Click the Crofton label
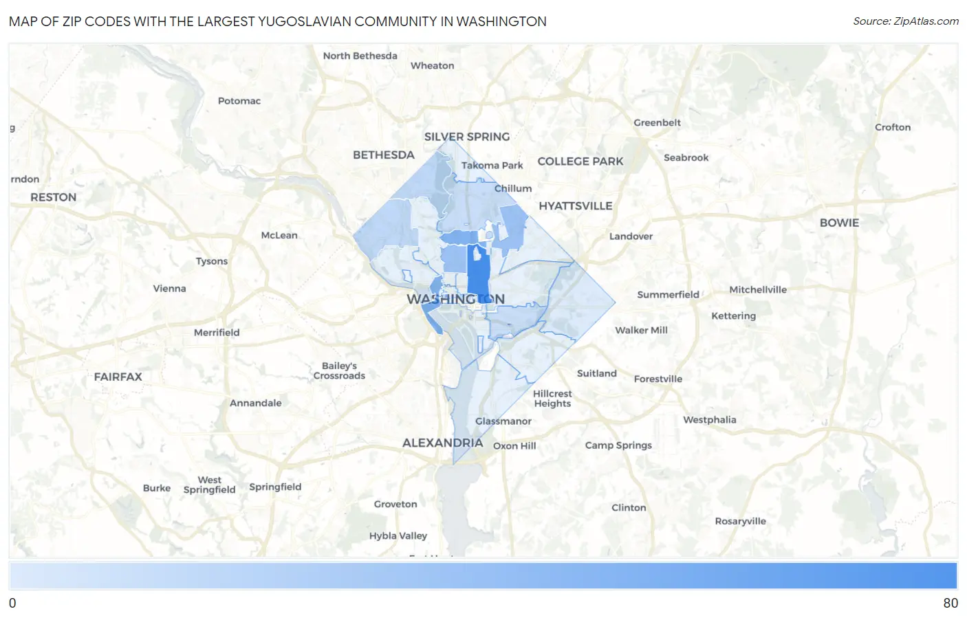967x618 pixels. click(x=893, y=128)
